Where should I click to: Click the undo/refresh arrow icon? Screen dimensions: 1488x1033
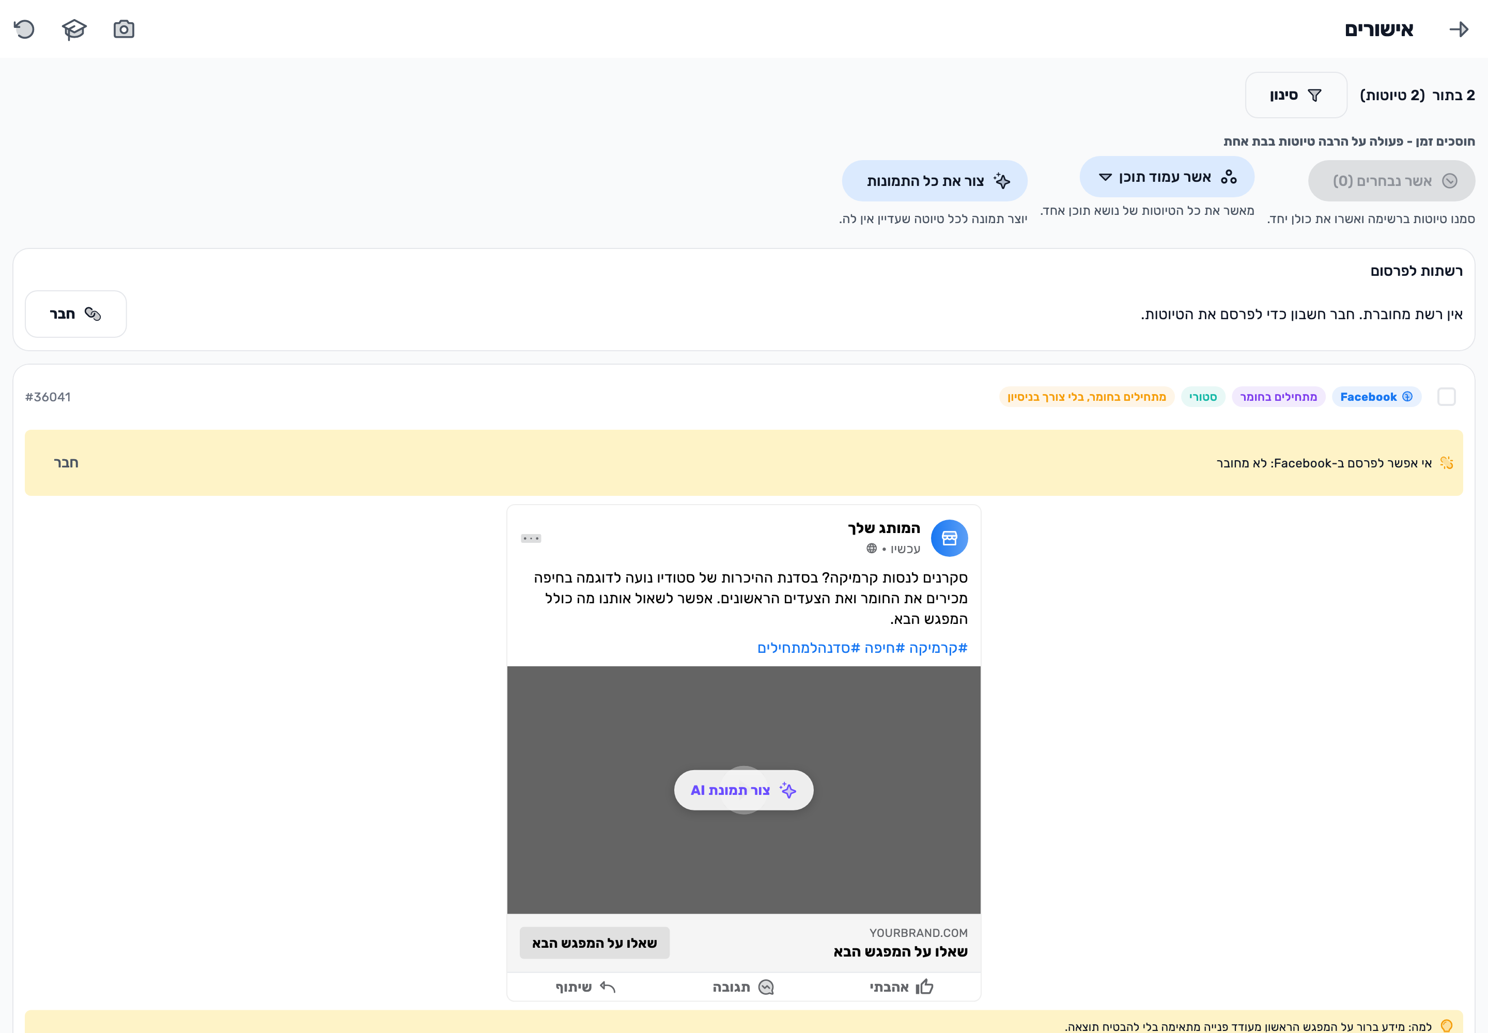click(x=24, y=29)
